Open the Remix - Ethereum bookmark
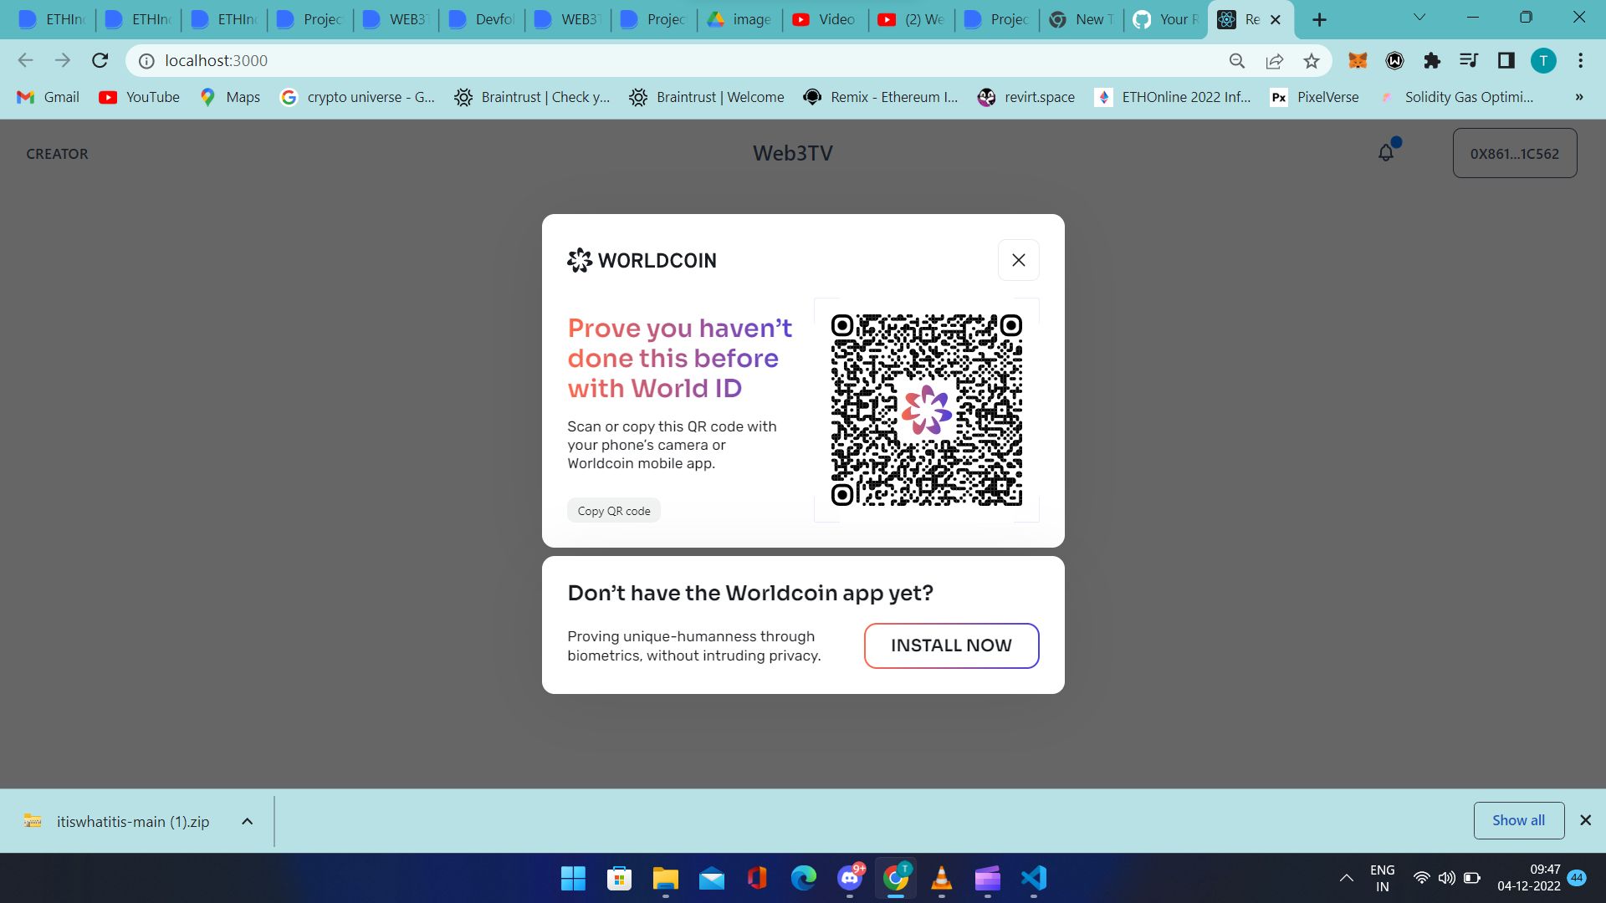The image size is (1606, 903). pos(880,97)
